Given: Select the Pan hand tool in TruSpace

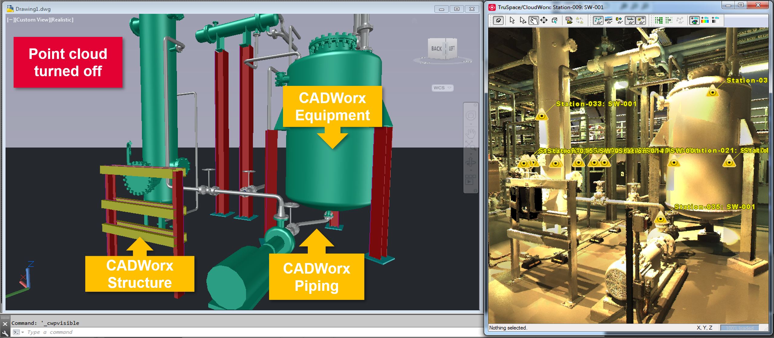Looking at the screenshot, I should coord(534,21).
